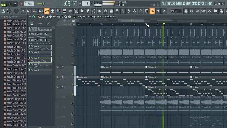This screenshot has width=227, height=128.
Task: Click the copy pages shortcut button
Action: click(x=215, y=11)
